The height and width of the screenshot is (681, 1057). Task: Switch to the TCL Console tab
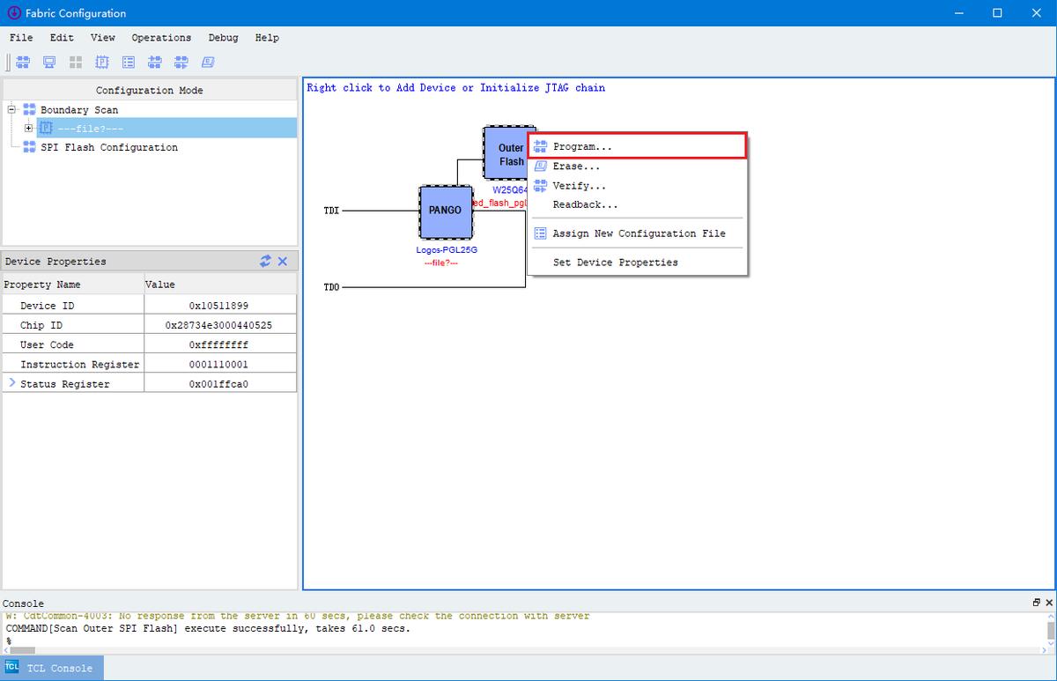pos(52,668)
